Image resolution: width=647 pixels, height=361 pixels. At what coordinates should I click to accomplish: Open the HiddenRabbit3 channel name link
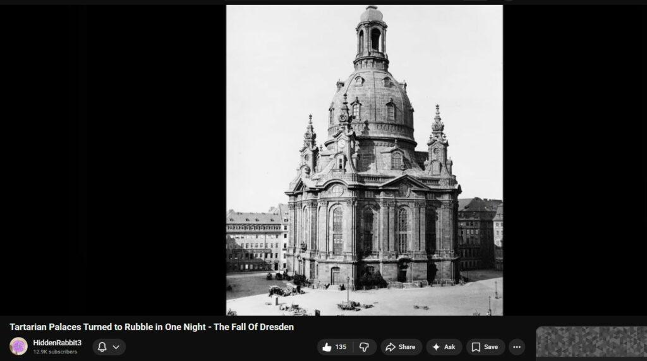(x=57, y=343)
